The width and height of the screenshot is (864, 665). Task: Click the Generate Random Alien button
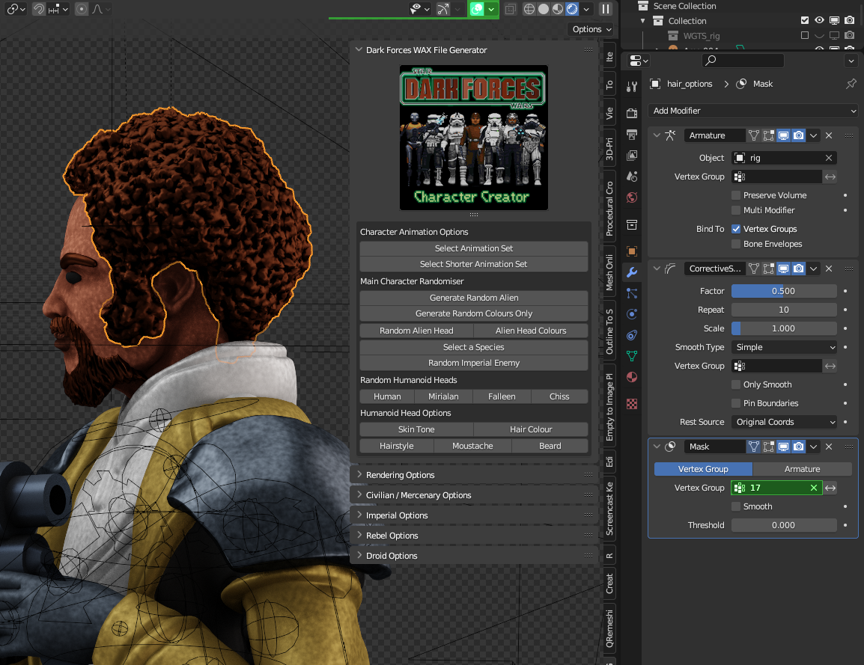click(474, 298)
